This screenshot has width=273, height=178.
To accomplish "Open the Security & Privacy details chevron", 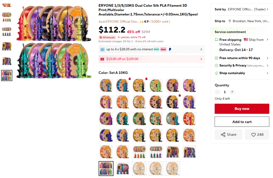I will pyautogui.click(x=267, y=66).
